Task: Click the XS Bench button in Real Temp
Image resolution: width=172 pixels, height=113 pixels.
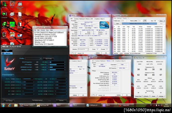Action: tap(146, 96)
